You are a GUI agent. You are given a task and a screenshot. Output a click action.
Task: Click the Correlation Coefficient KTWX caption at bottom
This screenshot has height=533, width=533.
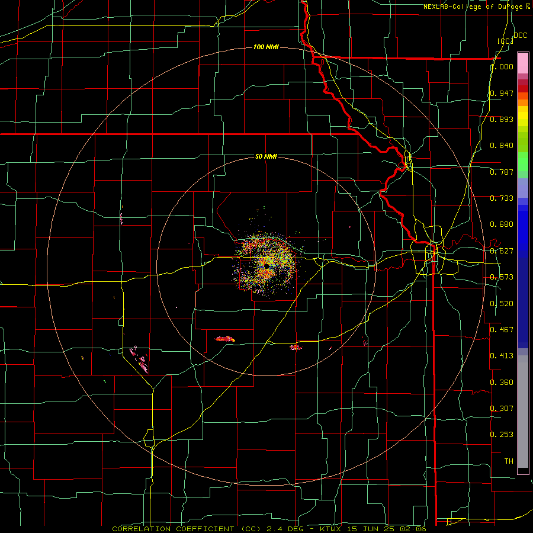269,529
